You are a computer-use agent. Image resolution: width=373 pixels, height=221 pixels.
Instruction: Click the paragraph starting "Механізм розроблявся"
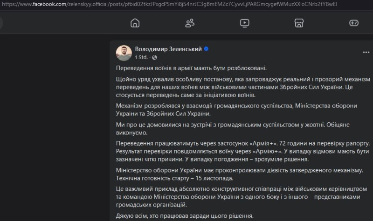235,110
